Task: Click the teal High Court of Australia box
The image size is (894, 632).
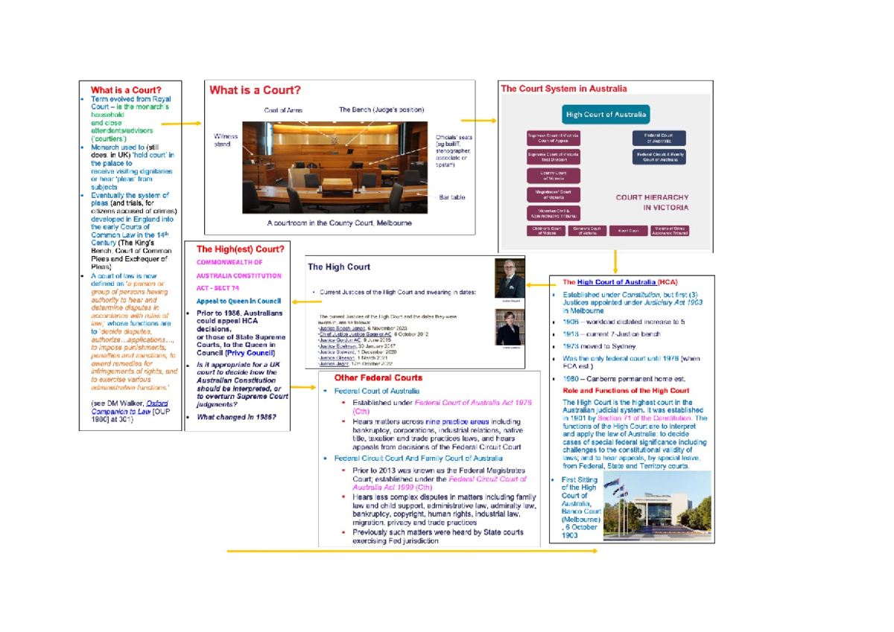Action: click(x=606, y=115)
